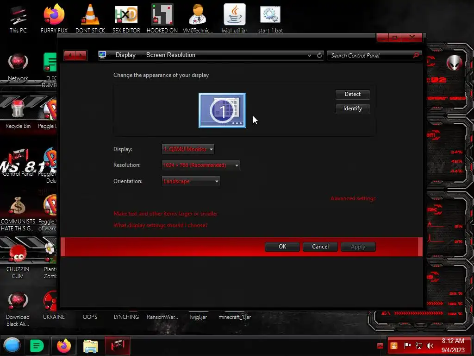Open the FURRY FUX Firefox shortcut

[x=54, y=19]
